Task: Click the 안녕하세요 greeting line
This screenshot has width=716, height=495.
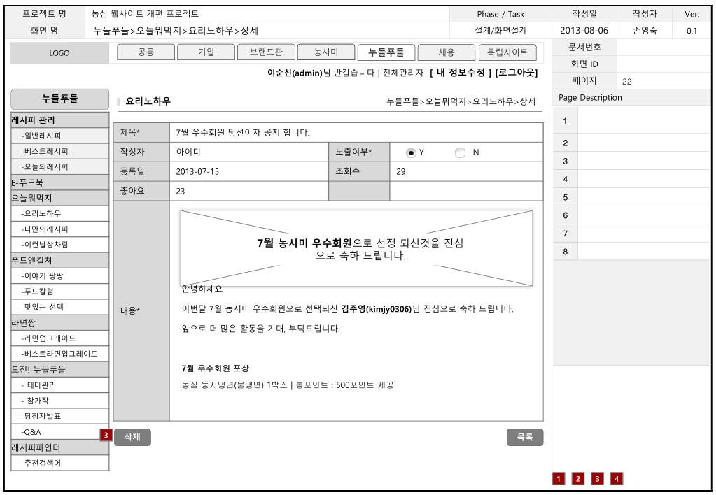Action: (202, 289)
